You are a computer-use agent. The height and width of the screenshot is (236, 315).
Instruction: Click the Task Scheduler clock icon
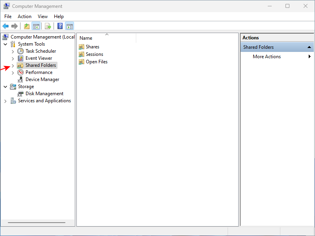click(x=20, y=51)
